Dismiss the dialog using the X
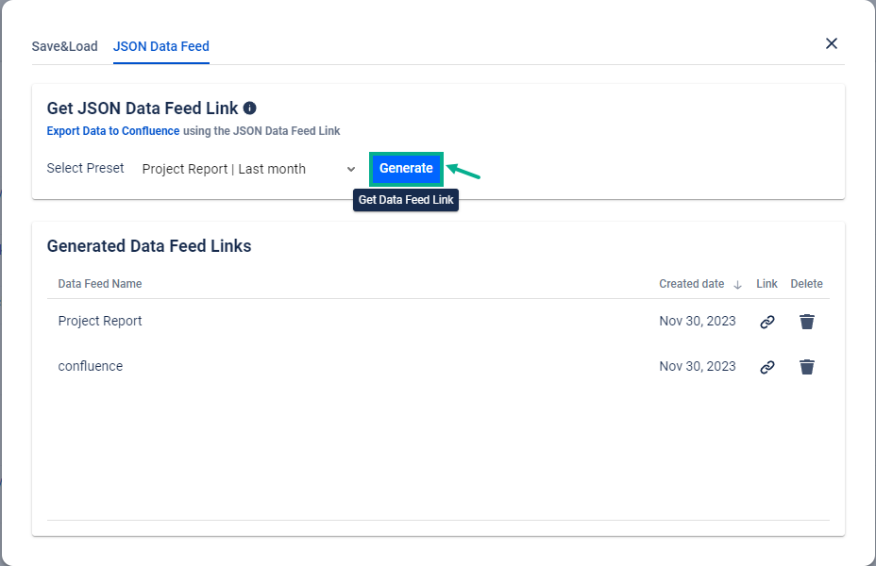 click(831, 43)
